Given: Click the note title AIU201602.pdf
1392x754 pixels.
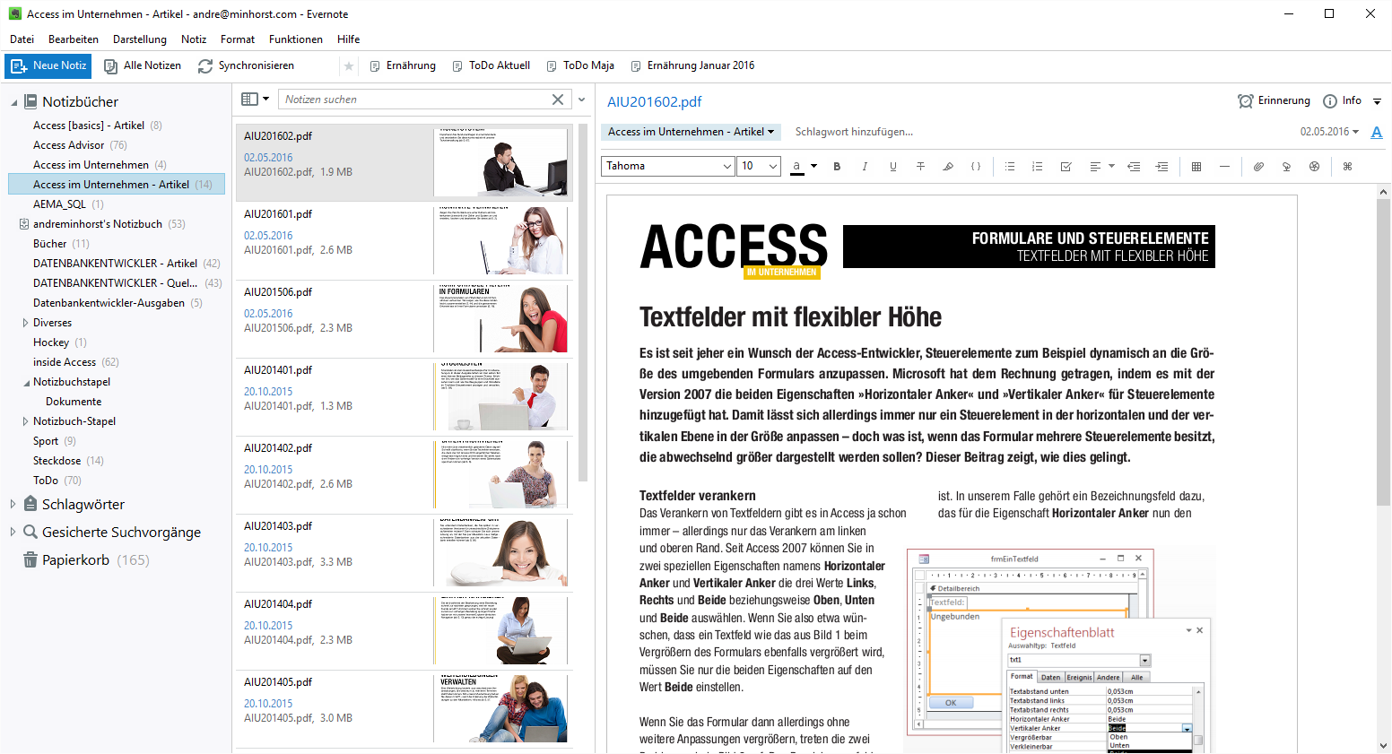Looking at the screenshot, I should [x=655, y=102].
